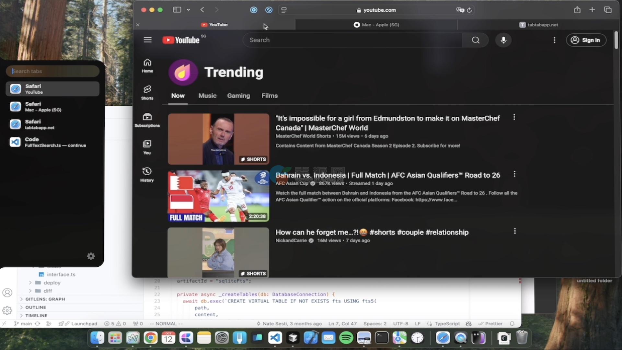Image resolution: width=622 pixels, height=350 pixels.
Task: Open Safari Share button
Action: point(577,10)
